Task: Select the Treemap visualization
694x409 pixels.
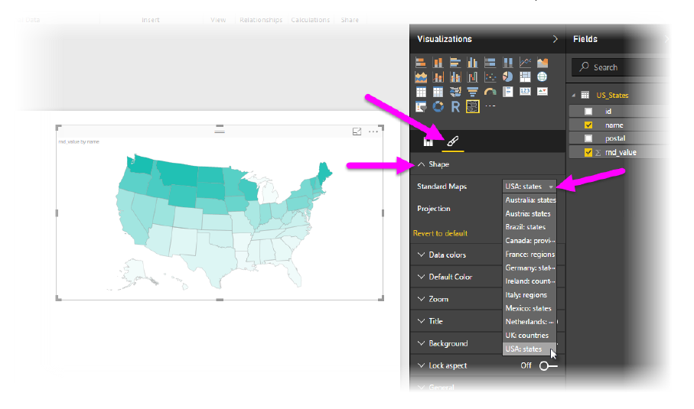Action: (x=525, y=77)
